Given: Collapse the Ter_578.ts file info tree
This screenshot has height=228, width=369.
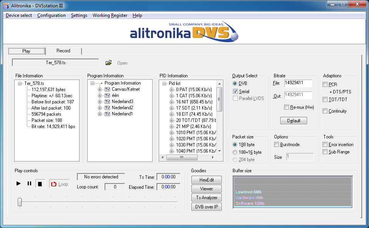Looking at the screenshot, I should 20,83.
